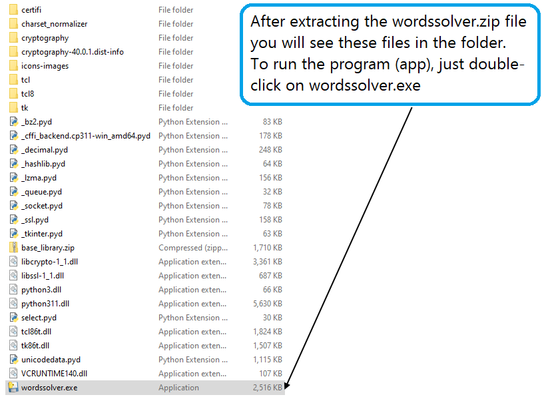Click the 1,115 KB size of unicodedata.pyd
542x405 pixels.
click(x=267, y=360)
